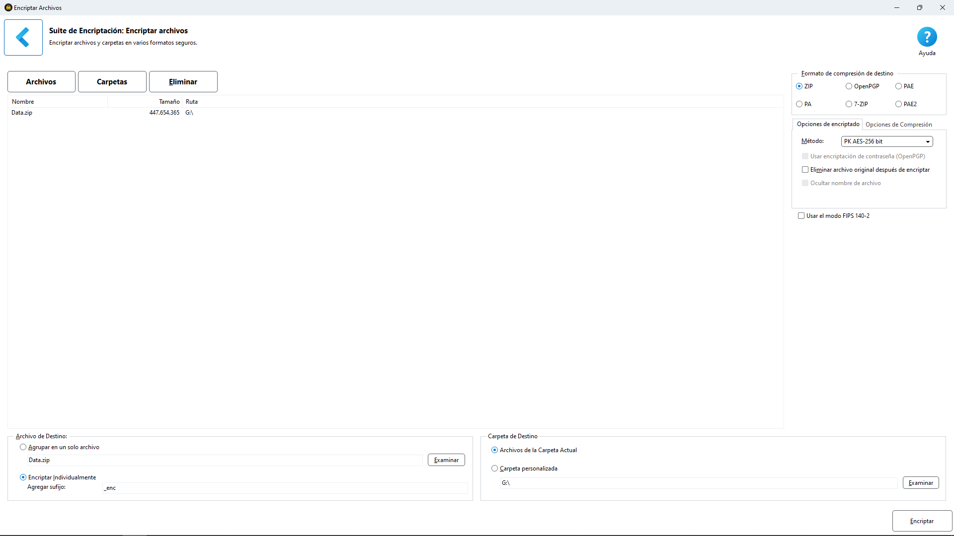Select the 7-ZIP compression format
Image resolution: width=954 pixels, height=536 pixels.
click(x=849, y=104)
